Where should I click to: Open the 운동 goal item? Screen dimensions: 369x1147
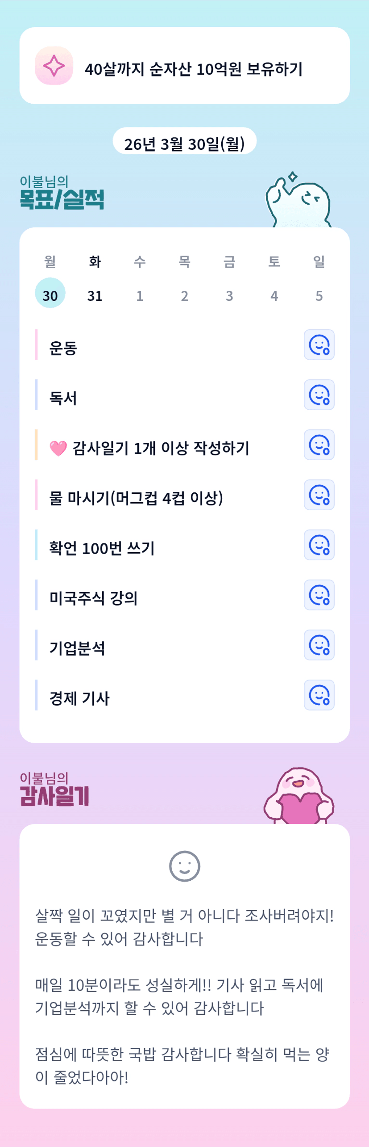[63, 348]
